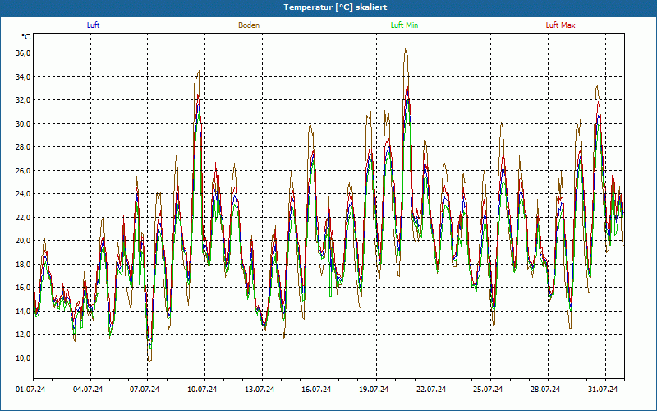This screenshot has width=657, height=411.
Task: Click the 22,0 y-axis value
Action: [x=24, y=217]
